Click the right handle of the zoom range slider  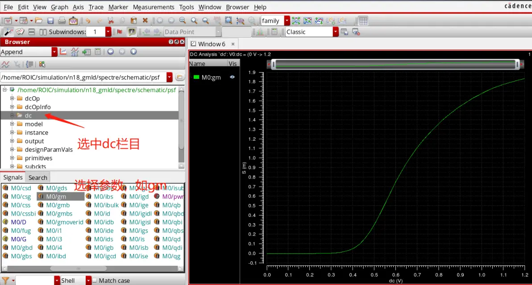(517, 64)
